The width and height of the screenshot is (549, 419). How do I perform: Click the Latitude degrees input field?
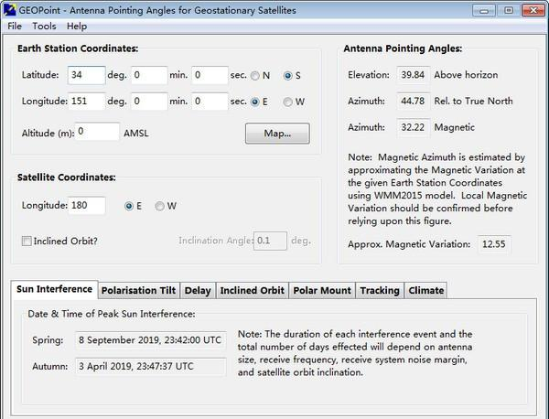tap(85, 75)
